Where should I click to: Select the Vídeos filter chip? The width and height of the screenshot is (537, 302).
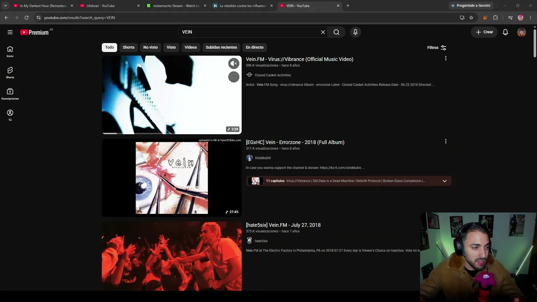[x=190, y=47]
